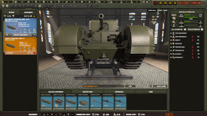Click the blueprint icon left of Create Component
Viewport: 207px width, 116px height.
(10, 35)
